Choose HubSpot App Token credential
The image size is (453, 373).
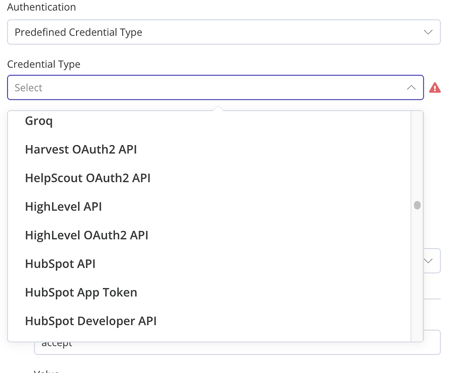click(x=81, y=292)
